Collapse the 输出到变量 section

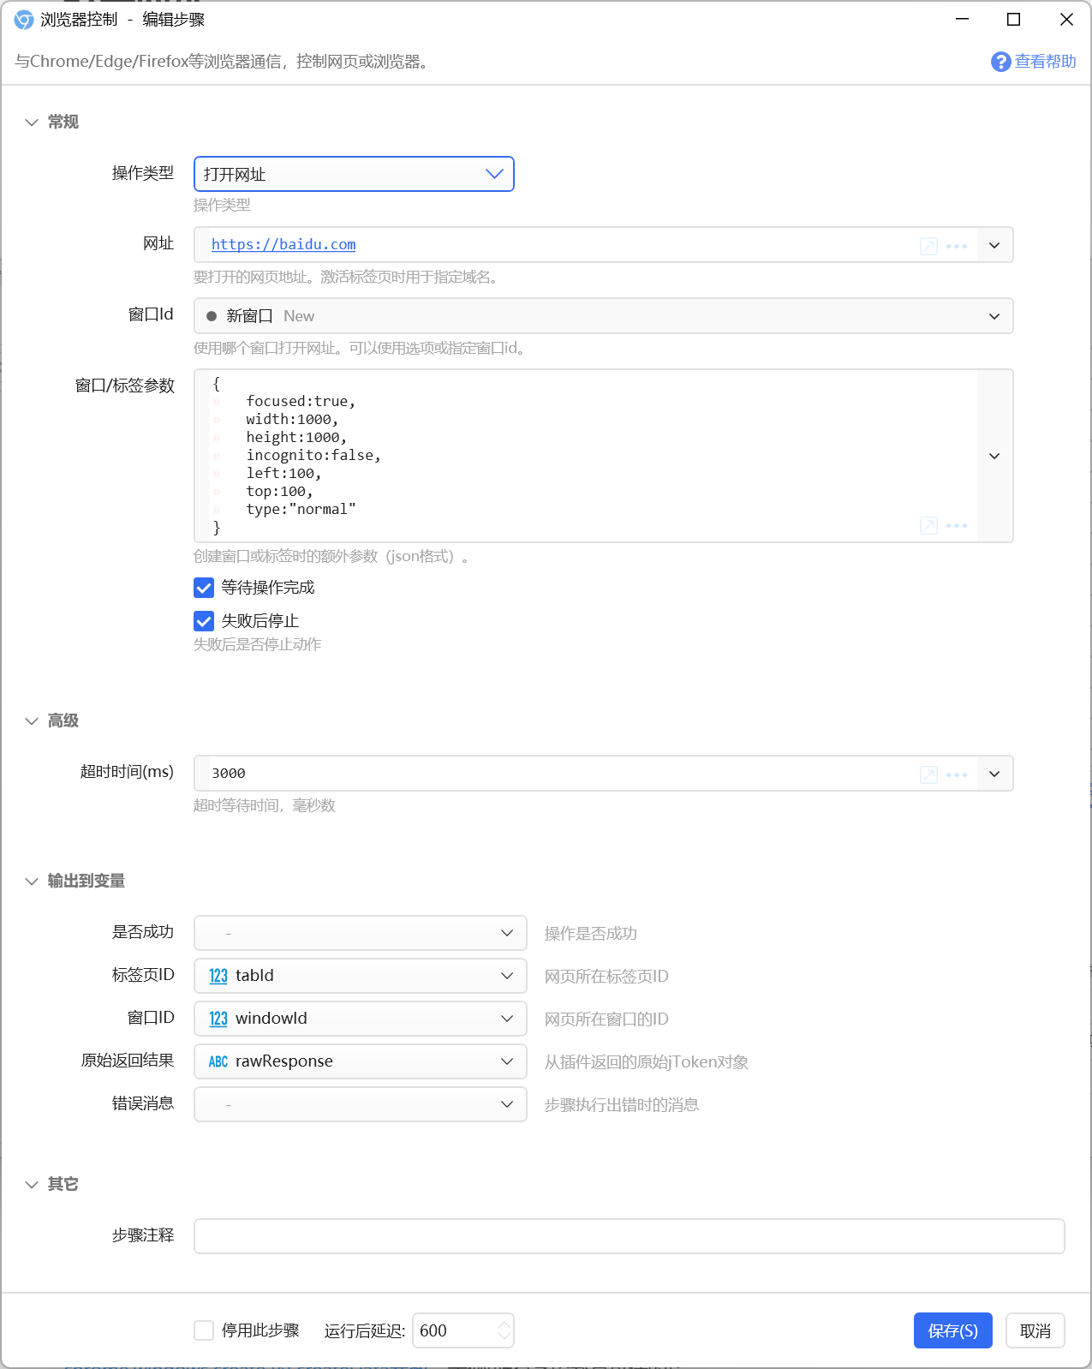[32, 882]
